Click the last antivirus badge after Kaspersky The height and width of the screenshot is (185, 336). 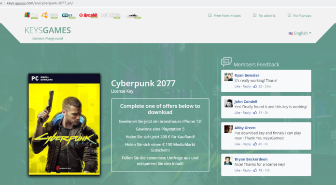[133, 16]
